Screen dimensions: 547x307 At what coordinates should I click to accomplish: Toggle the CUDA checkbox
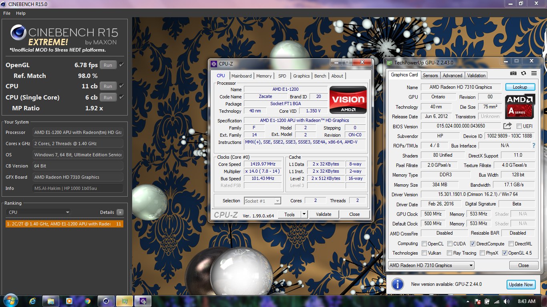coord(450,243)
